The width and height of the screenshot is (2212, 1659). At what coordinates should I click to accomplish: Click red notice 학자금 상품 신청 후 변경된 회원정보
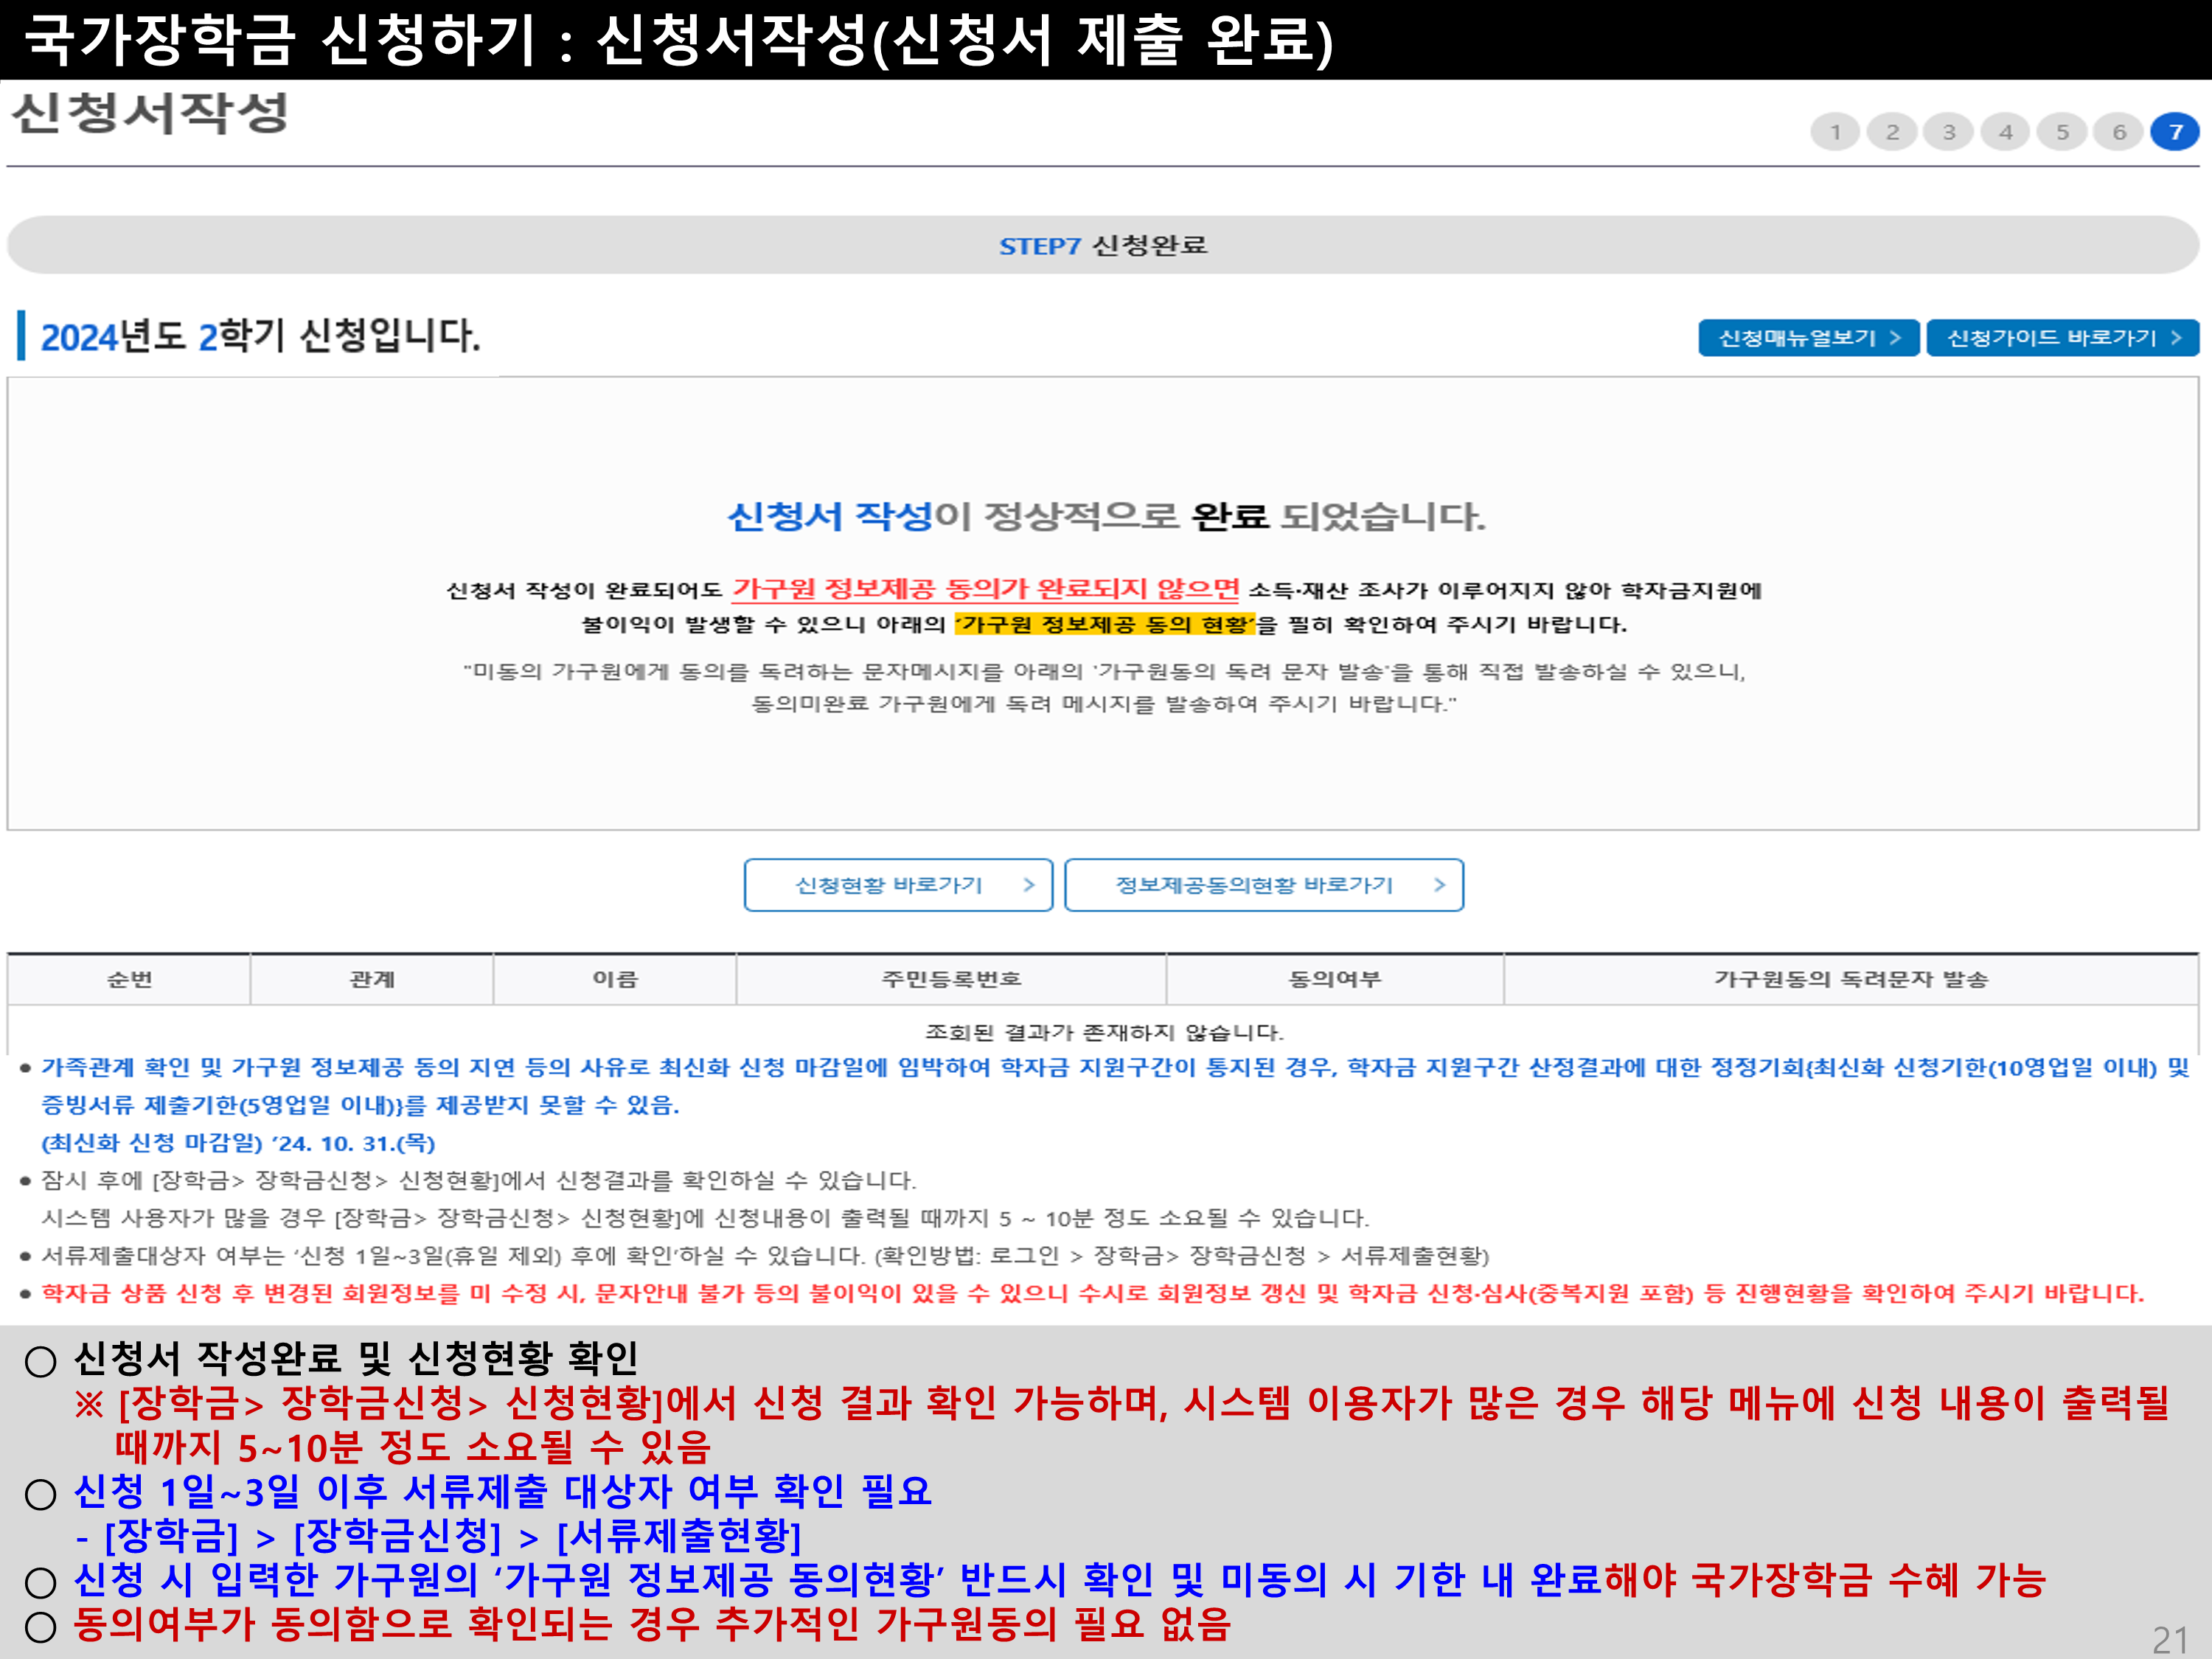point(1092,1293)
